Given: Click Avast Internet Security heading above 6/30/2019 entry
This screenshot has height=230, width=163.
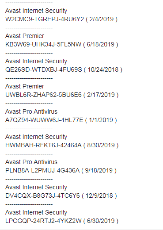Looking at the screenshot, I should pos(36,212).
